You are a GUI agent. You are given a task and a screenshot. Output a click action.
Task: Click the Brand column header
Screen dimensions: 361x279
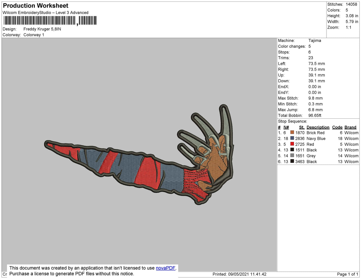351,127
